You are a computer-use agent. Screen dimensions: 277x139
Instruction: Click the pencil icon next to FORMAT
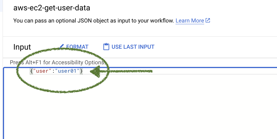tap(62, 46)
